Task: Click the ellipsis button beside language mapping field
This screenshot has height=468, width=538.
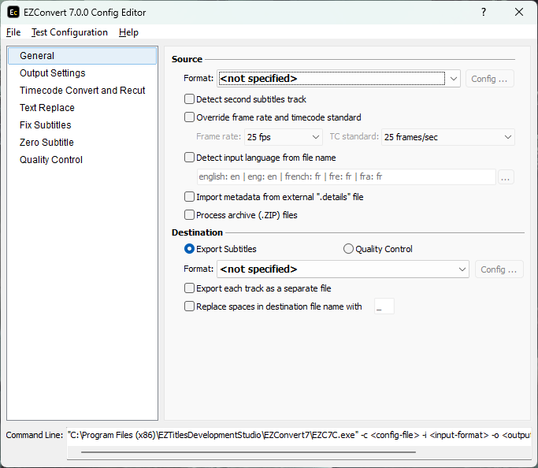Action: click(x=506, y=177)
